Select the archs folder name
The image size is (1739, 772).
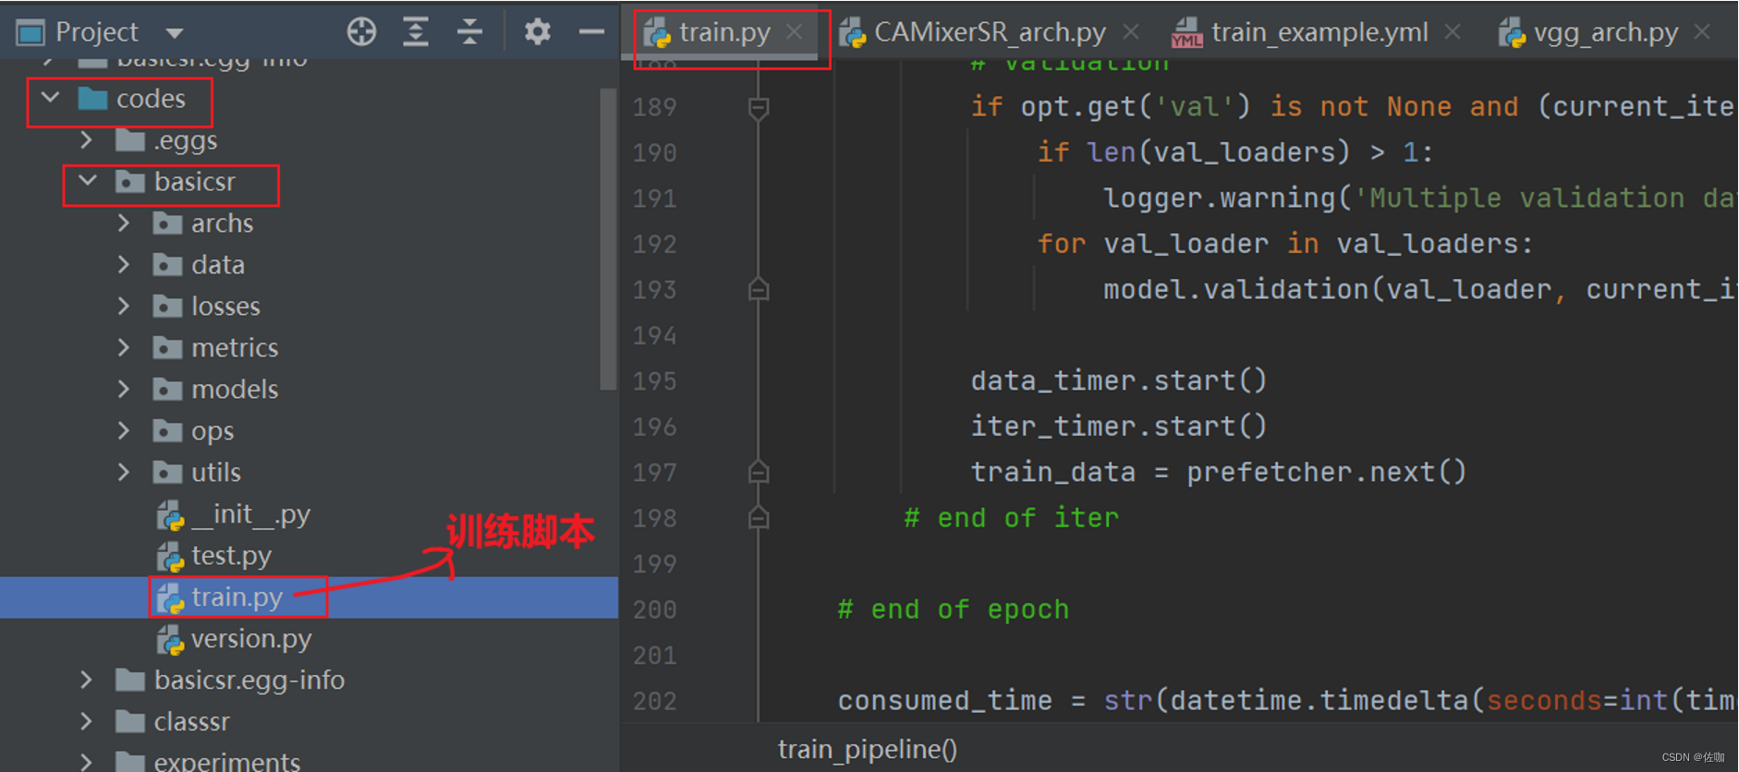(x=222, y=223)
